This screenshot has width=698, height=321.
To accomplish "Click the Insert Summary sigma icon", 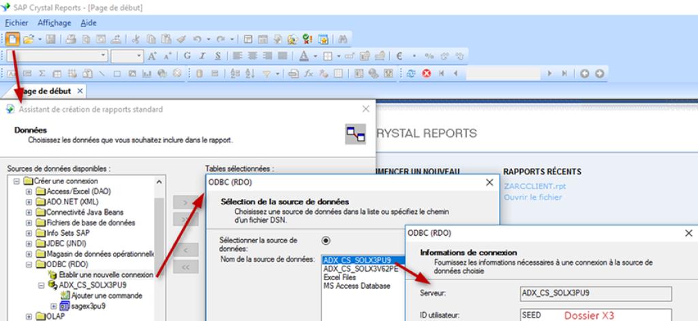I will pos(40,72).
